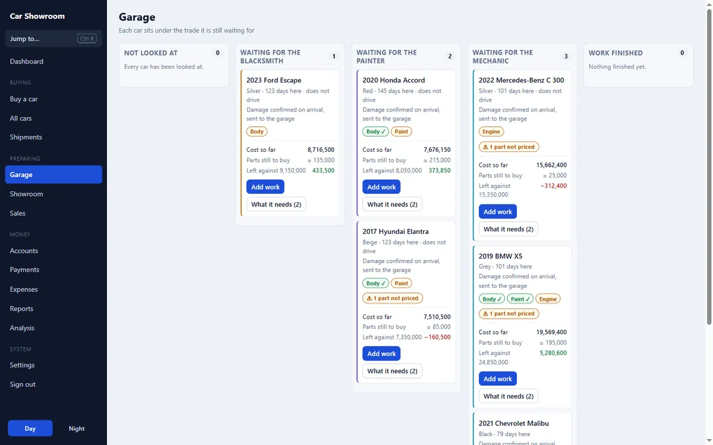The height and width of the screenshot is (445, 713).
Task: Switch to Night theme
Action: [77, 428]
